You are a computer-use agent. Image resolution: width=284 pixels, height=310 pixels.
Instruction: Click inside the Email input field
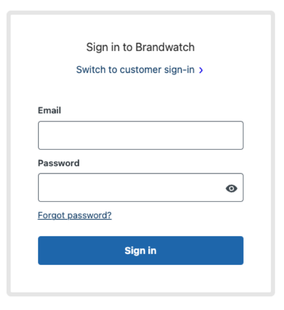[x=141, y=135]
